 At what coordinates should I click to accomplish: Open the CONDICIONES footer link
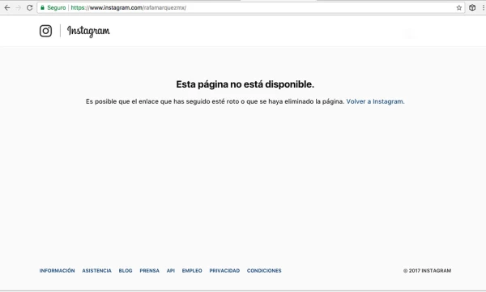pos(264,271)
